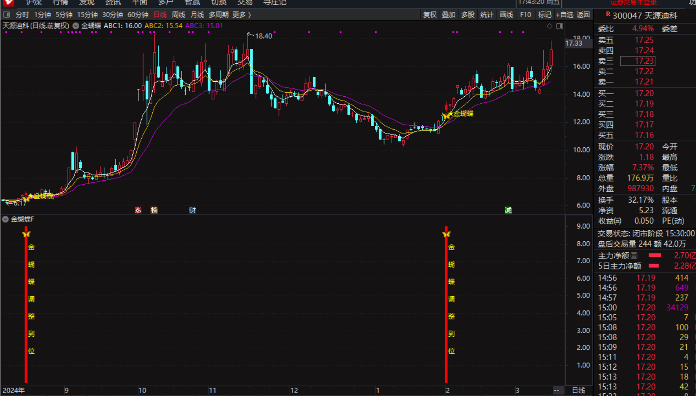
Task: Click the highlighted 卖三 price 17.23
Action: pyautogui.click(x=644, y=61)
